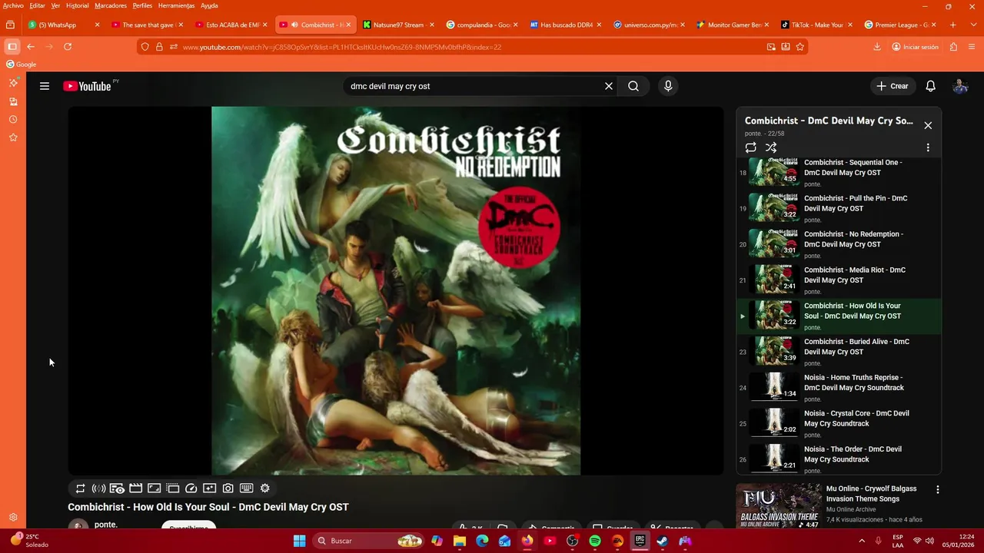Screen dimensions: 984x553
Task: Click the ponte. channel name
Action: (x=106, y=525)
